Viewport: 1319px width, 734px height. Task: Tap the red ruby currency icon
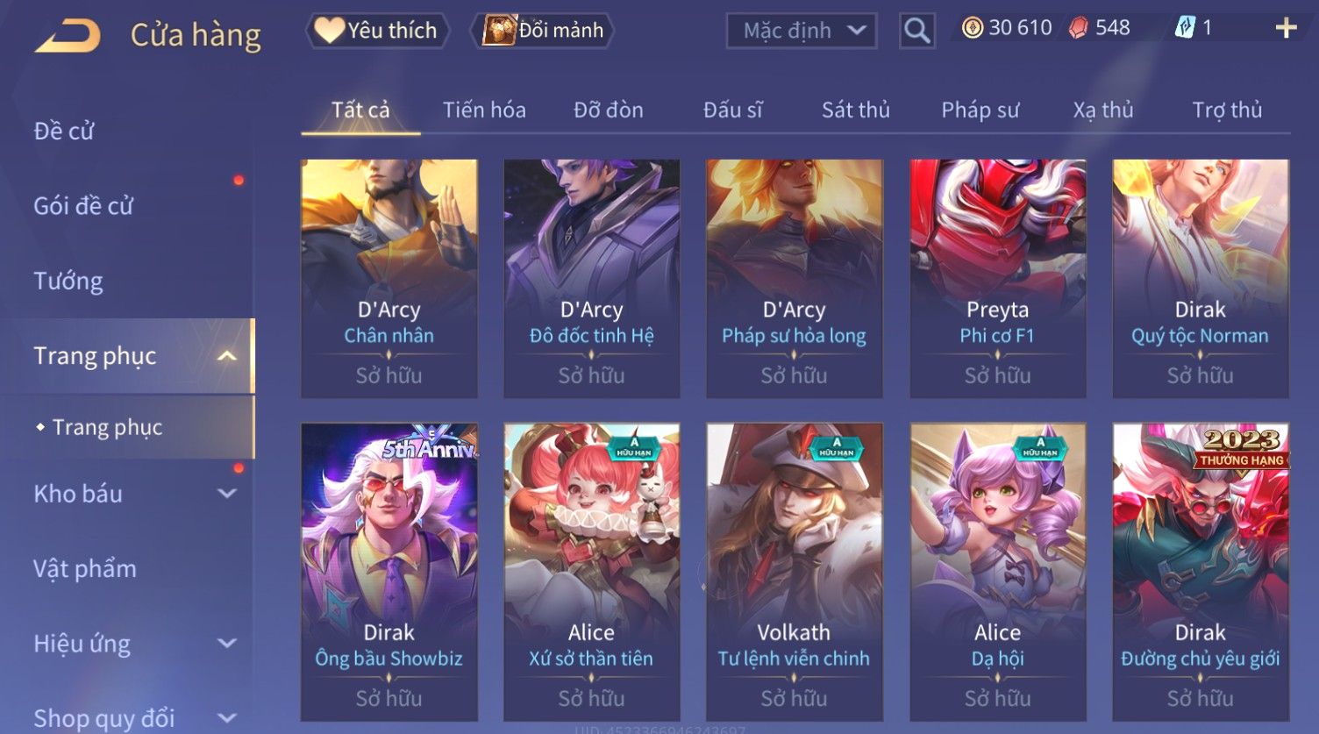point(1078,28)
